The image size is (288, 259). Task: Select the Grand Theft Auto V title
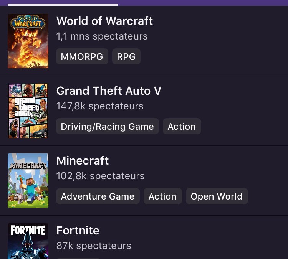[x=109, y=91]
